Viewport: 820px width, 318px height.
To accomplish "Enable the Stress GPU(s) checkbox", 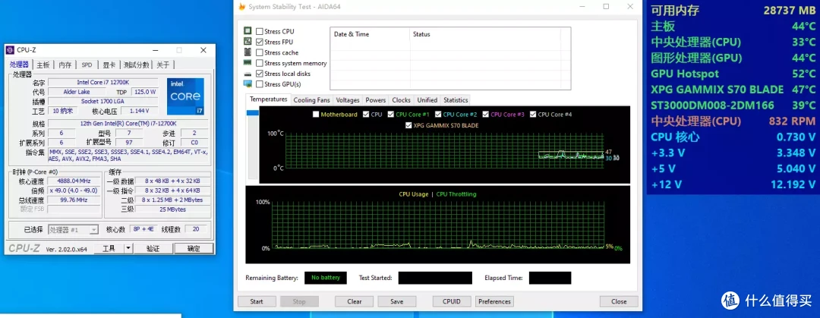I will [260, 84].
